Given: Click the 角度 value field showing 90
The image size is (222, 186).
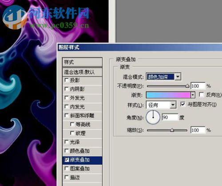Looking at the screenshot, I should [170, 117].
